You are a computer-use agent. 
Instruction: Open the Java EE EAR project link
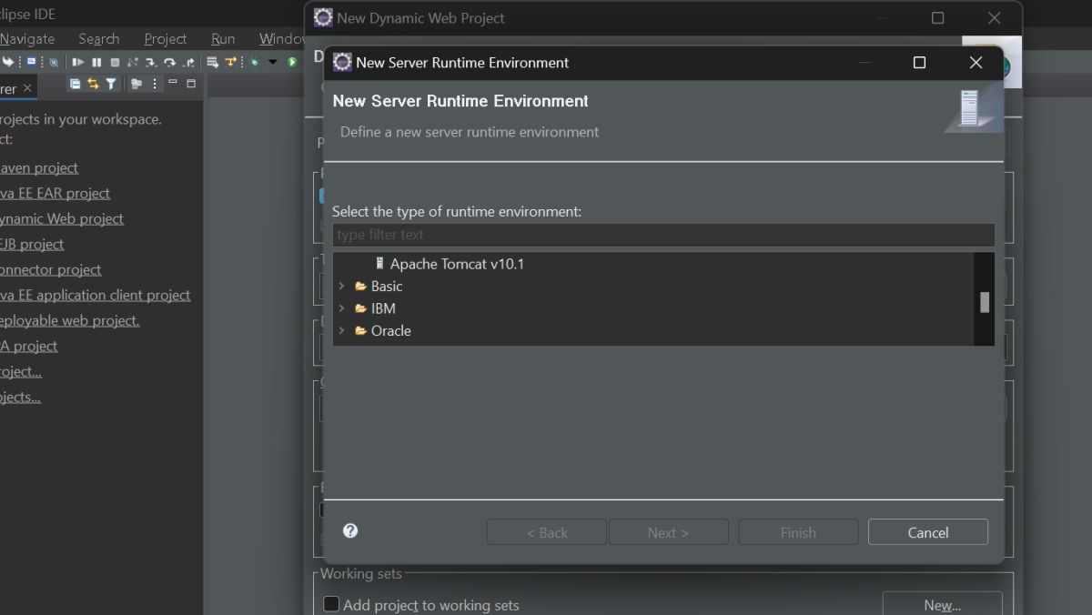(x=55, y=194)
